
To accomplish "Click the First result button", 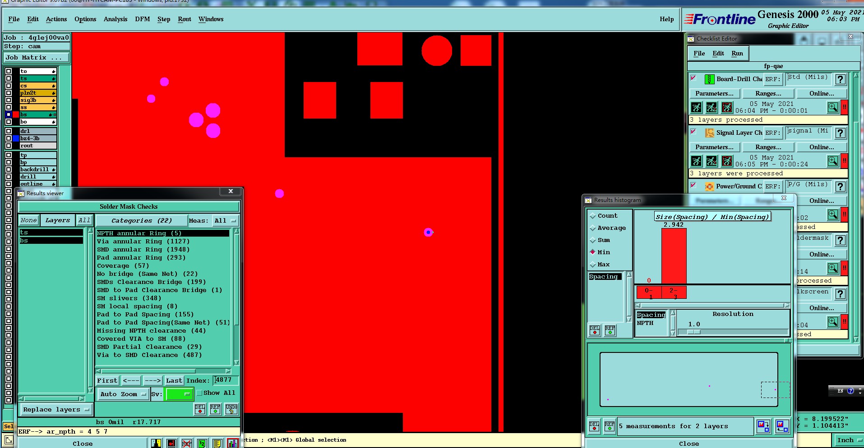I will [107, 381].
